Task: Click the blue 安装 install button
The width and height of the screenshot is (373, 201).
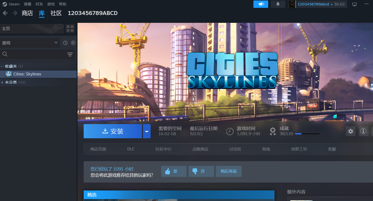Action: coord(113,131)
